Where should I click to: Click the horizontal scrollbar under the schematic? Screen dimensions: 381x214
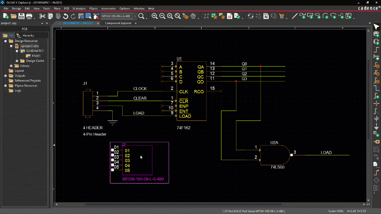coord(183,204)
